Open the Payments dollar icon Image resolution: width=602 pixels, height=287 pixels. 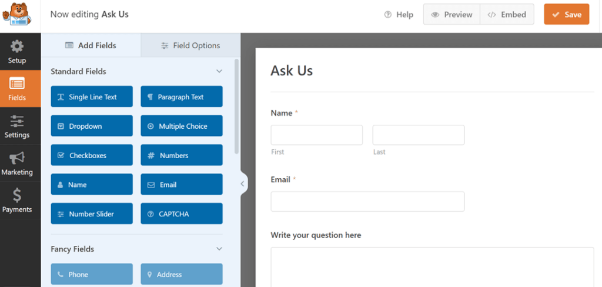point(17,195)
